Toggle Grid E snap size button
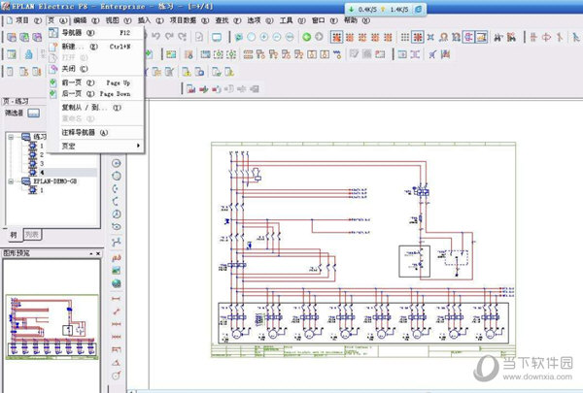This screenshot has width=583, height=393. 388,37
